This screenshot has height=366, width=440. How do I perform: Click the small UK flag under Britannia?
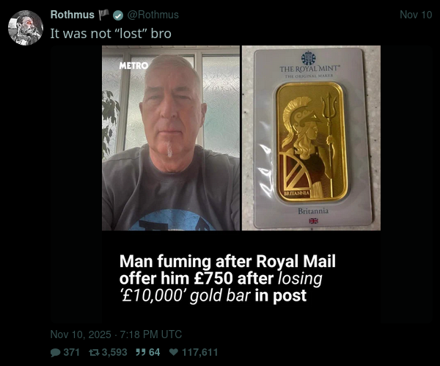click(x=313, y=222)
